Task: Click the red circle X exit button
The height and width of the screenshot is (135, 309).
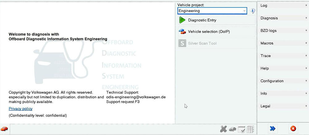Action: click(293, 129)
